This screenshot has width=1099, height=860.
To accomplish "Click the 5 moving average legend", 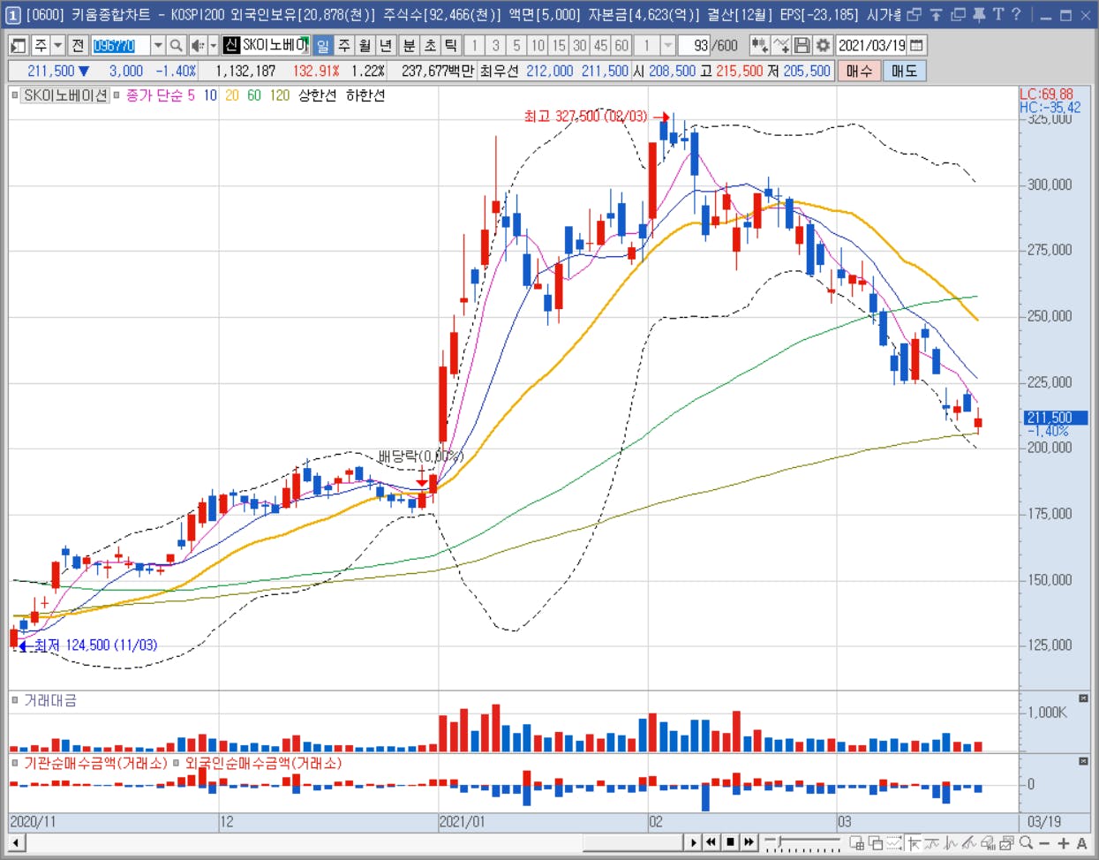I will click(x=191, y=95).
